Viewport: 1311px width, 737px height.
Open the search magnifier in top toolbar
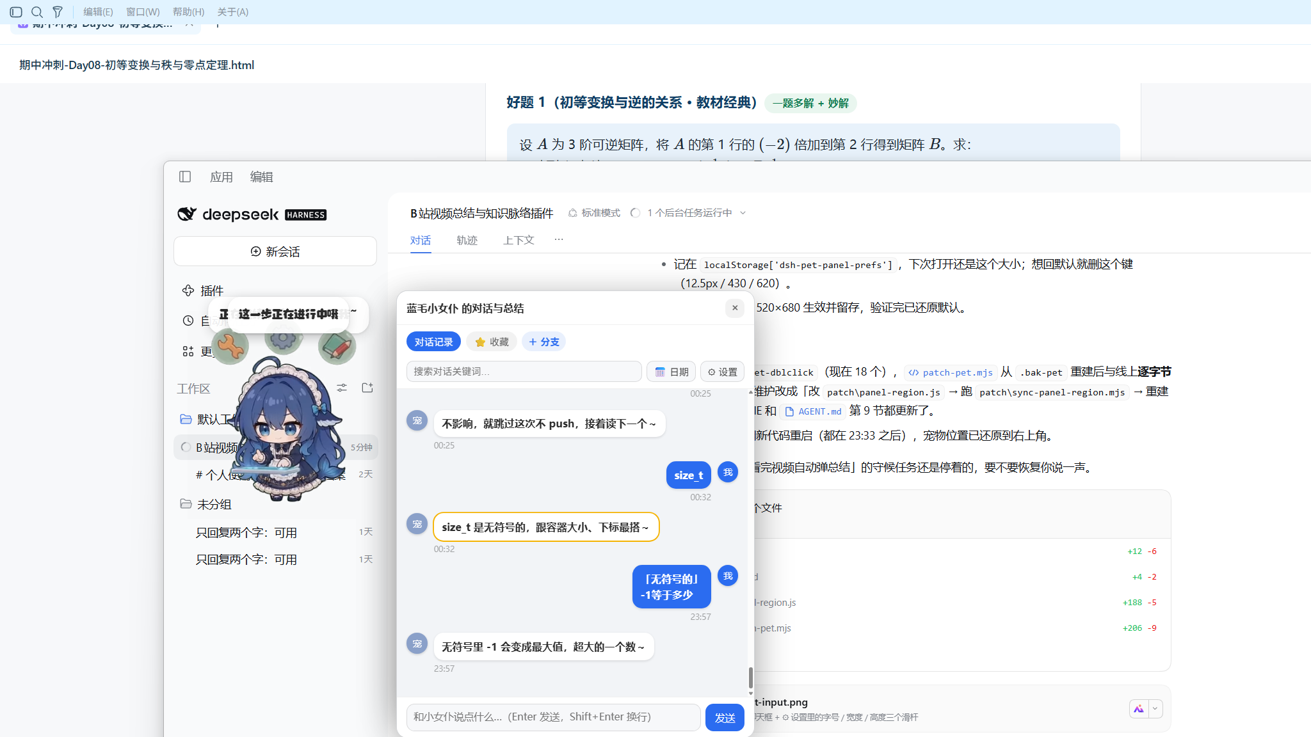(37, 12)
